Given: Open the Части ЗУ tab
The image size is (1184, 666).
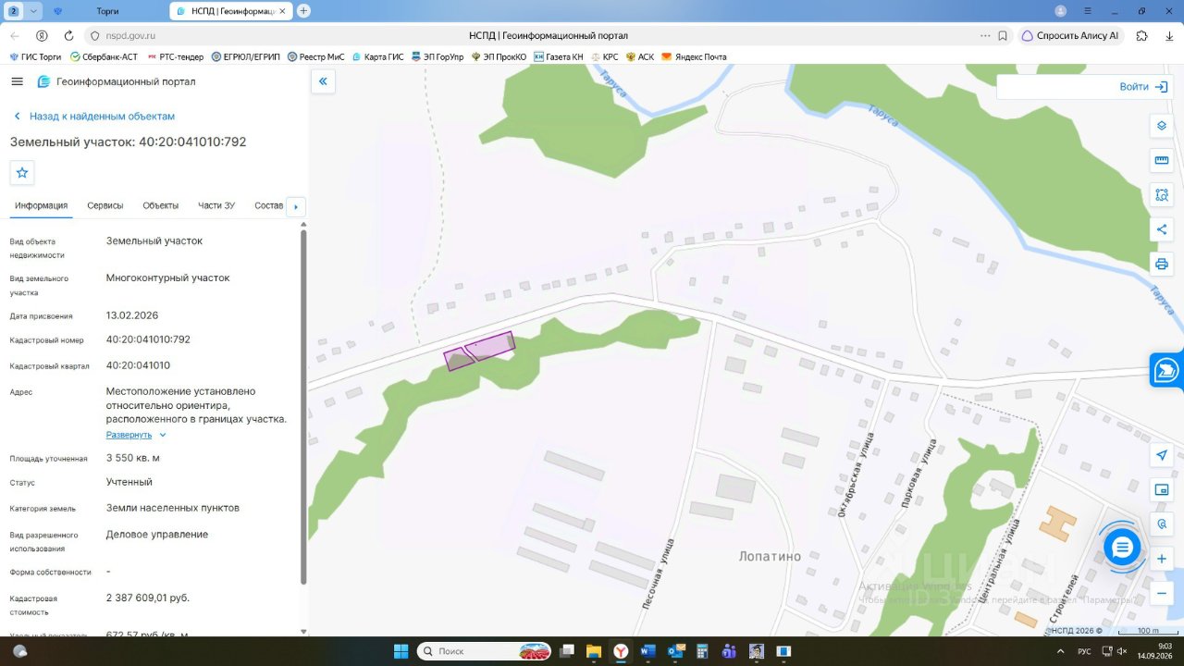Looking at the screenshot, I should click(x=216, y=205).
